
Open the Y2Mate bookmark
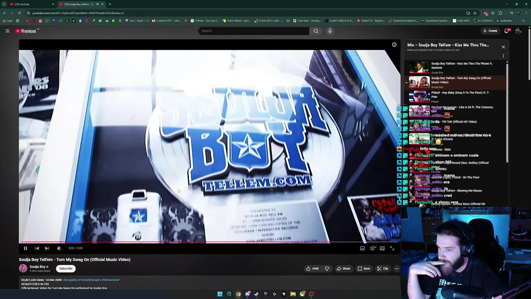click(205, 21)
